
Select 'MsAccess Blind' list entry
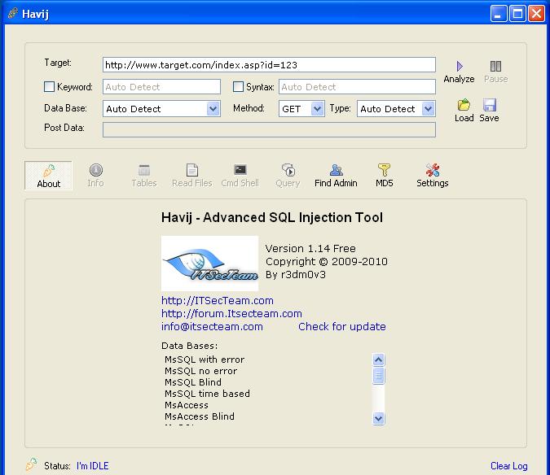200,416
